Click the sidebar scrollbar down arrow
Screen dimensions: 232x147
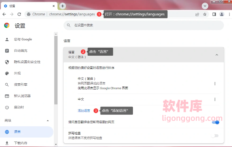click(x=56, y=144)
